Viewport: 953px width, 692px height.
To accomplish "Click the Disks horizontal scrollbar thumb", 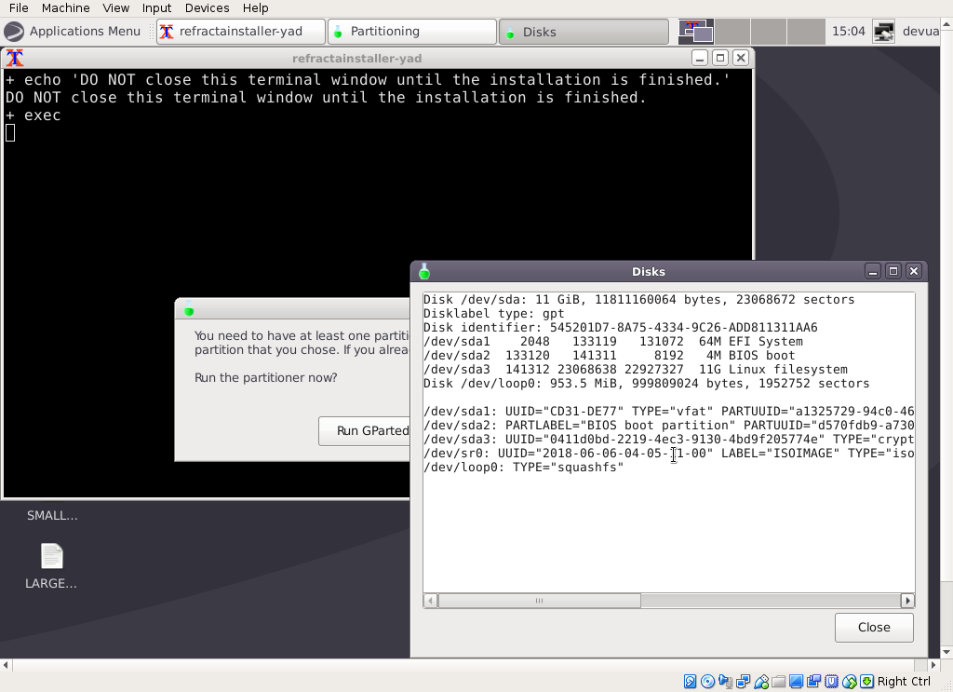I will coord(539,601).
